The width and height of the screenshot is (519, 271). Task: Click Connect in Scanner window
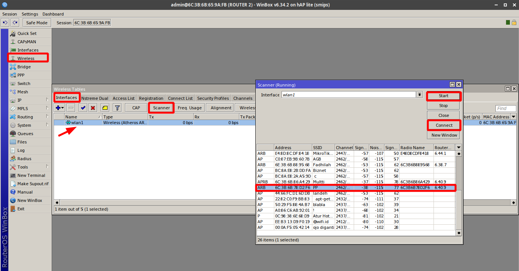click(444, 125)
